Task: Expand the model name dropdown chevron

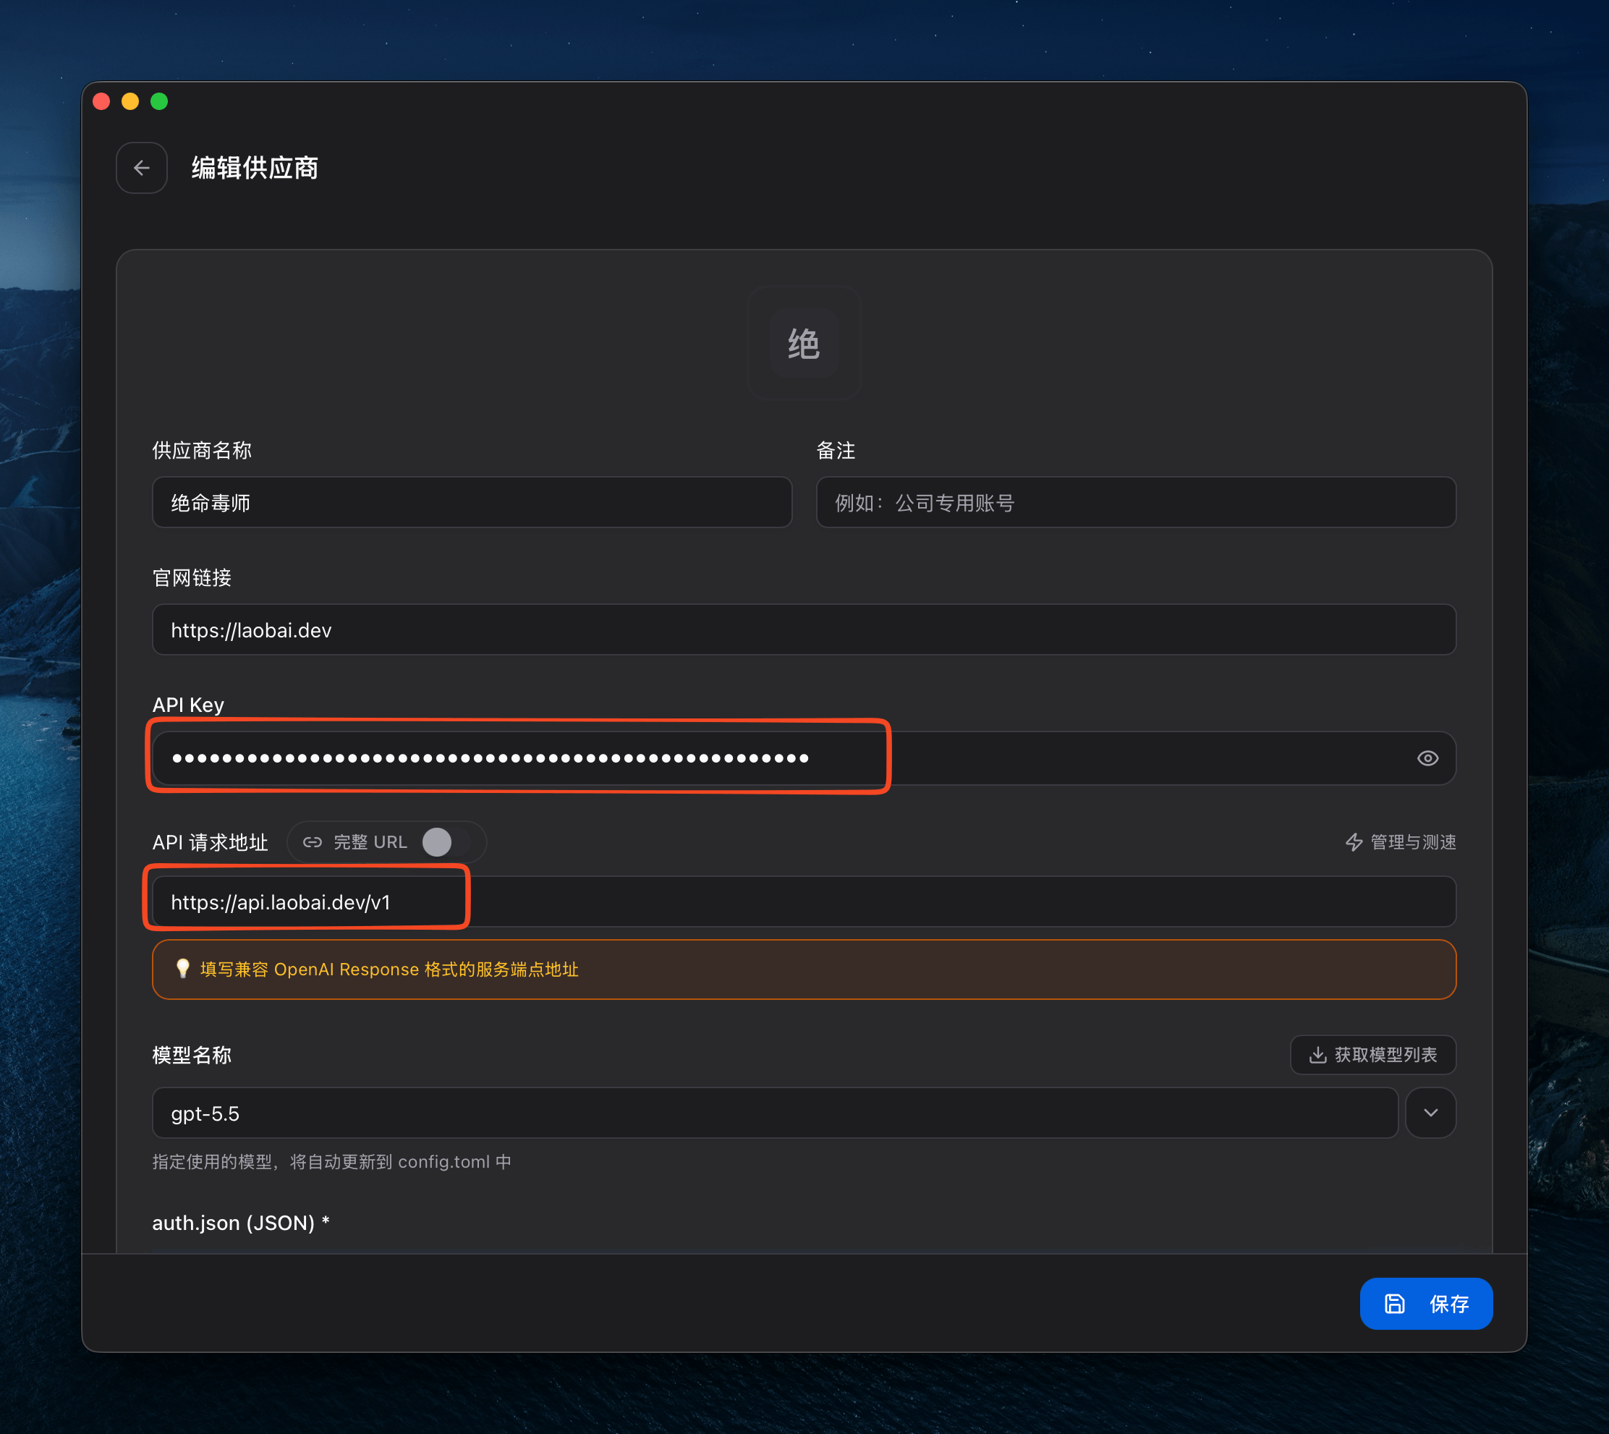Action: (1430, 1113)
